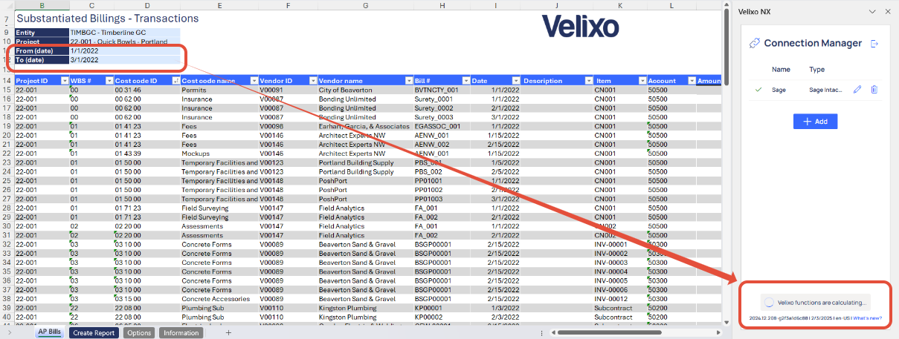Click the Velixo logo image
Image resolution: width=899 pixels, height=339 pixels.
580,27
